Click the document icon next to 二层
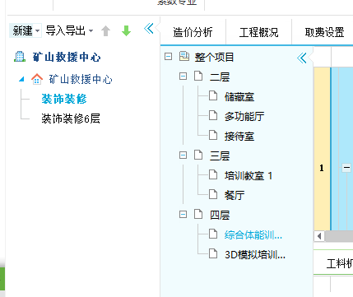Viewport: 353px width, 297px height. pyautogui.click(x=198, y=76)
